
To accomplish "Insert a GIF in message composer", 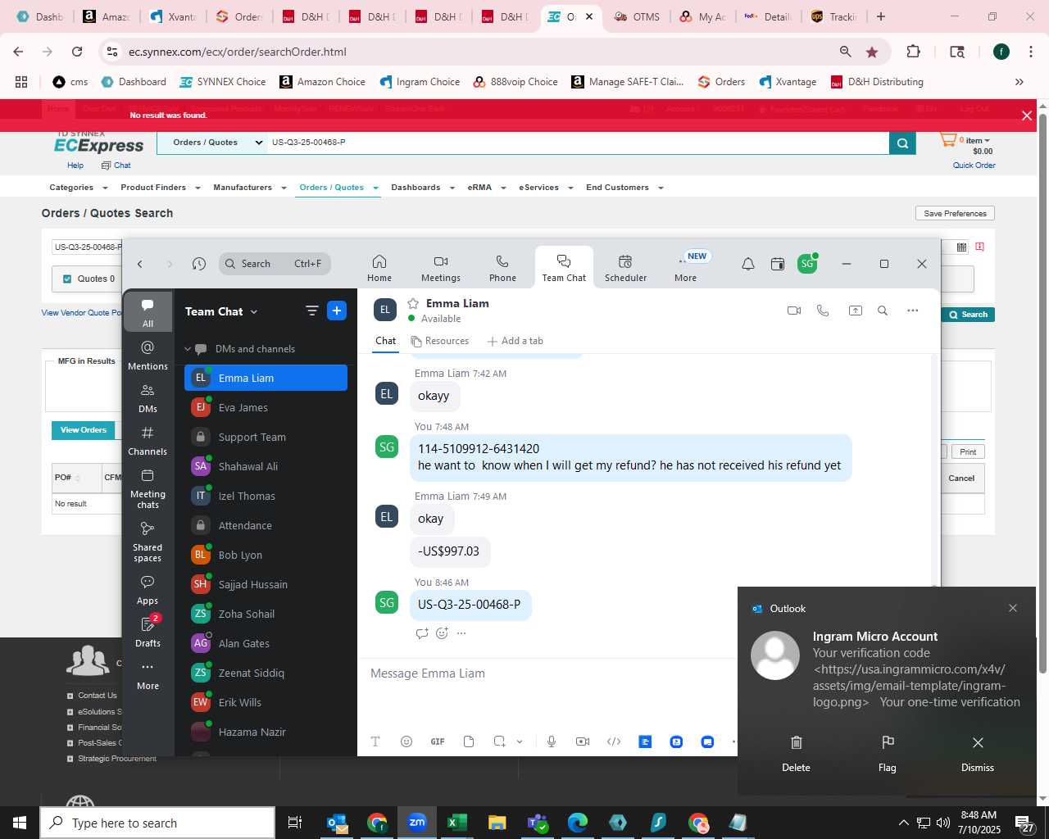I will point(438,741).
